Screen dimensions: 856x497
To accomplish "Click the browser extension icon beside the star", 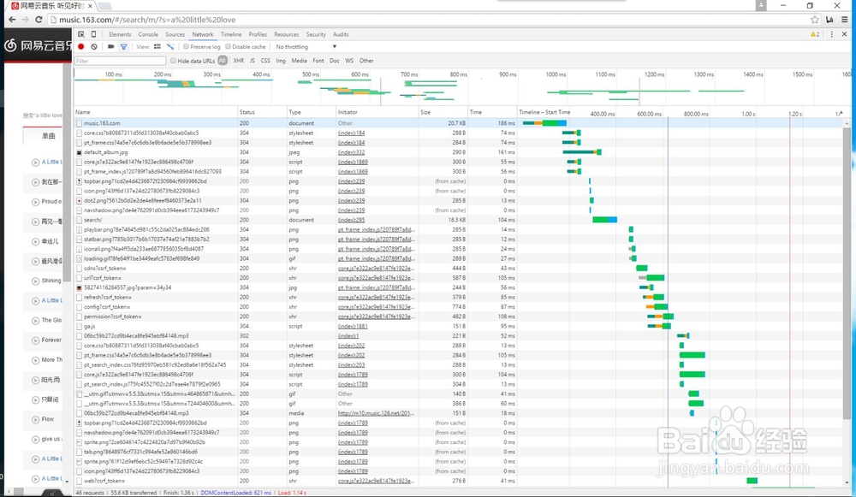I will (x=829, y=20).
